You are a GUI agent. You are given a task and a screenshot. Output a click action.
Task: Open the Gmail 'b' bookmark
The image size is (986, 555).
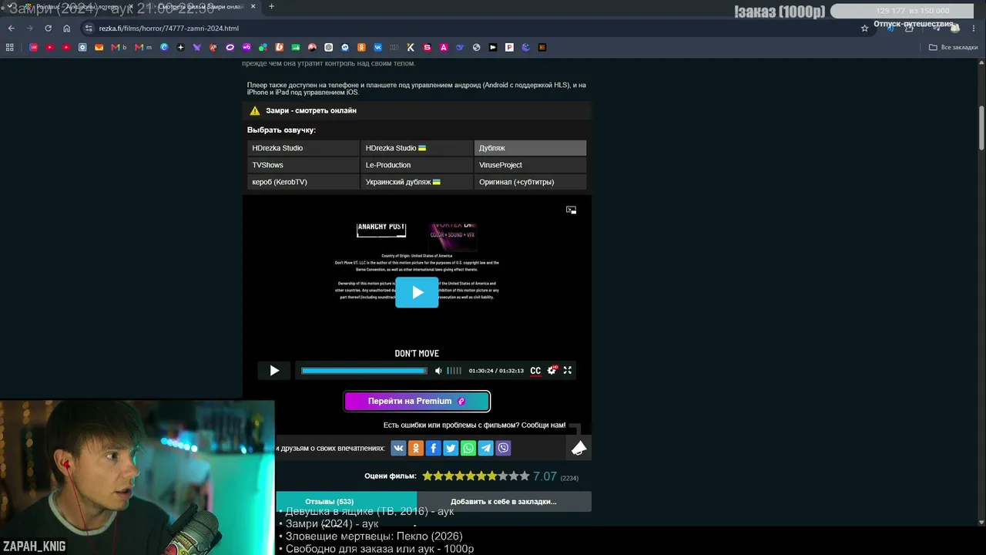click(x=119, y=48)
